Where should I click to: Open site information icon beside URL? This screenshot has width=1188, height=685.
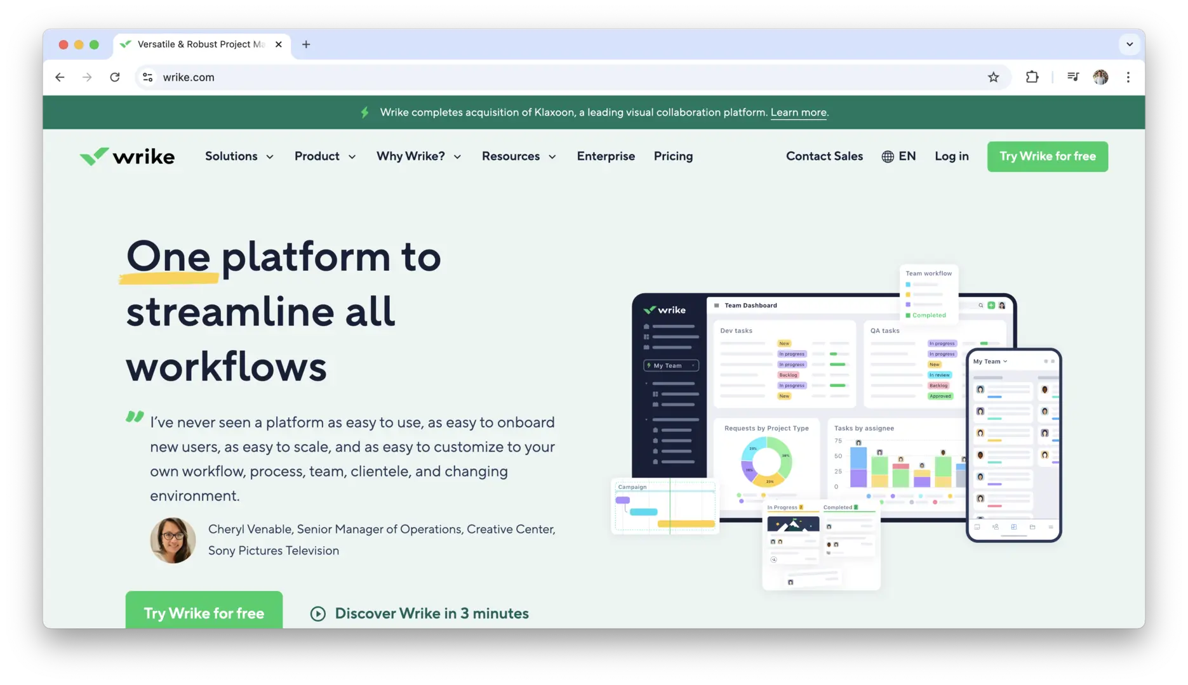coord(148,77)
